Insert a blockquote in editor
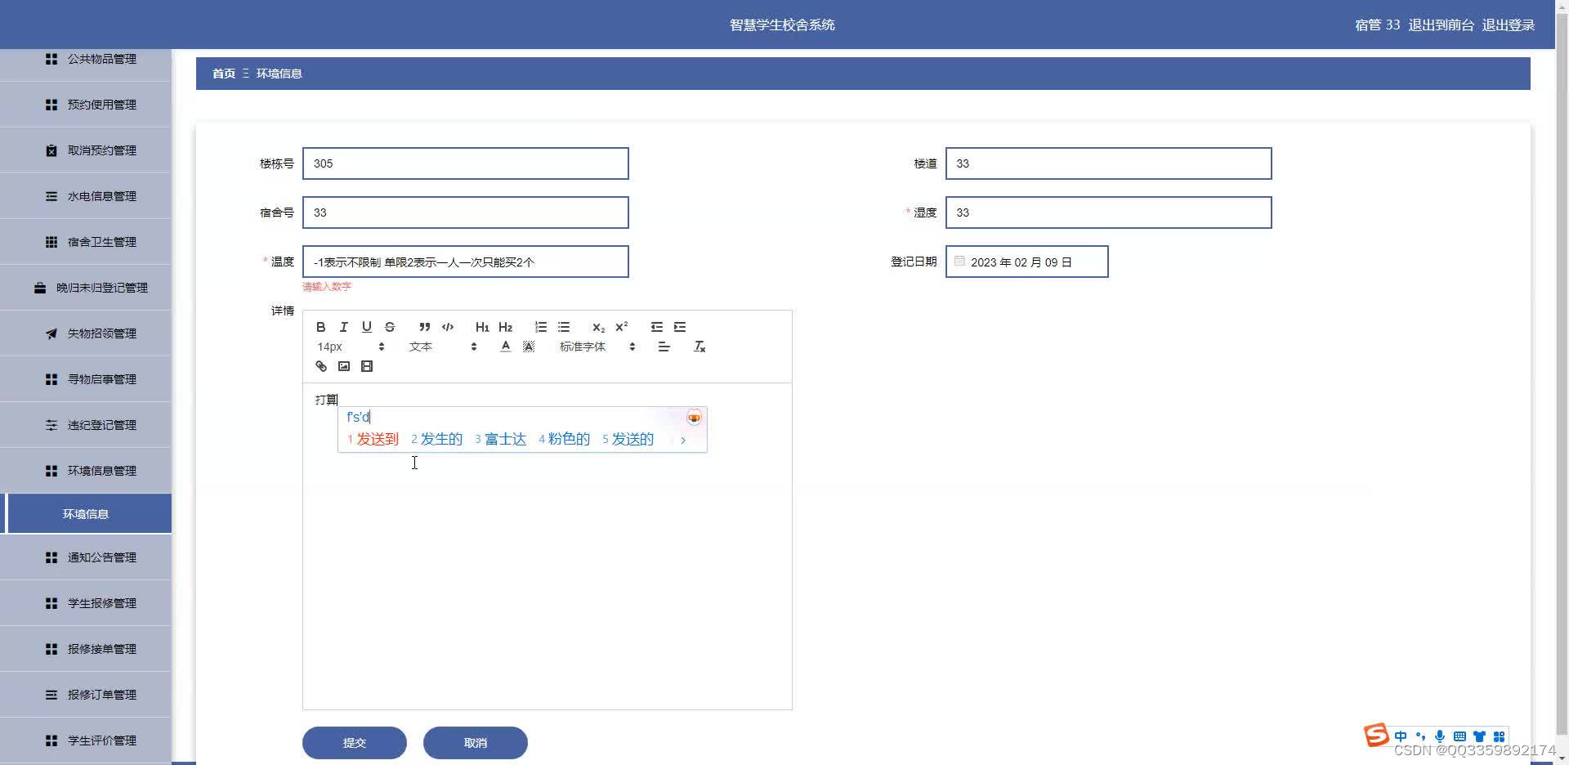1569x765 pixels. pos(424,327)
